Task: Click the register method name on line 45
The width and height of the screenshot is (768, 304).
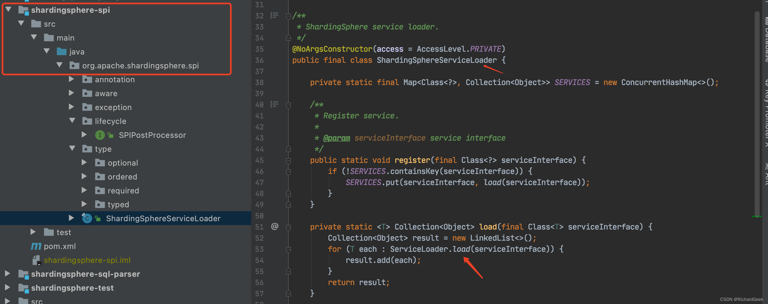Action: [412, 160]
